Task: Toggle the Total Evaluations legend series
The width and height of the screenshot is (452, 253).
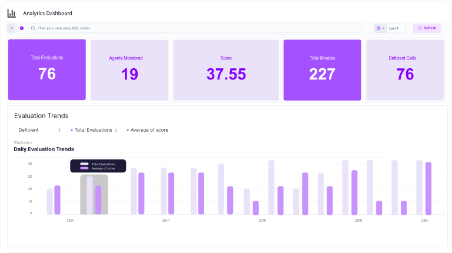Action: tap(93, 130)
